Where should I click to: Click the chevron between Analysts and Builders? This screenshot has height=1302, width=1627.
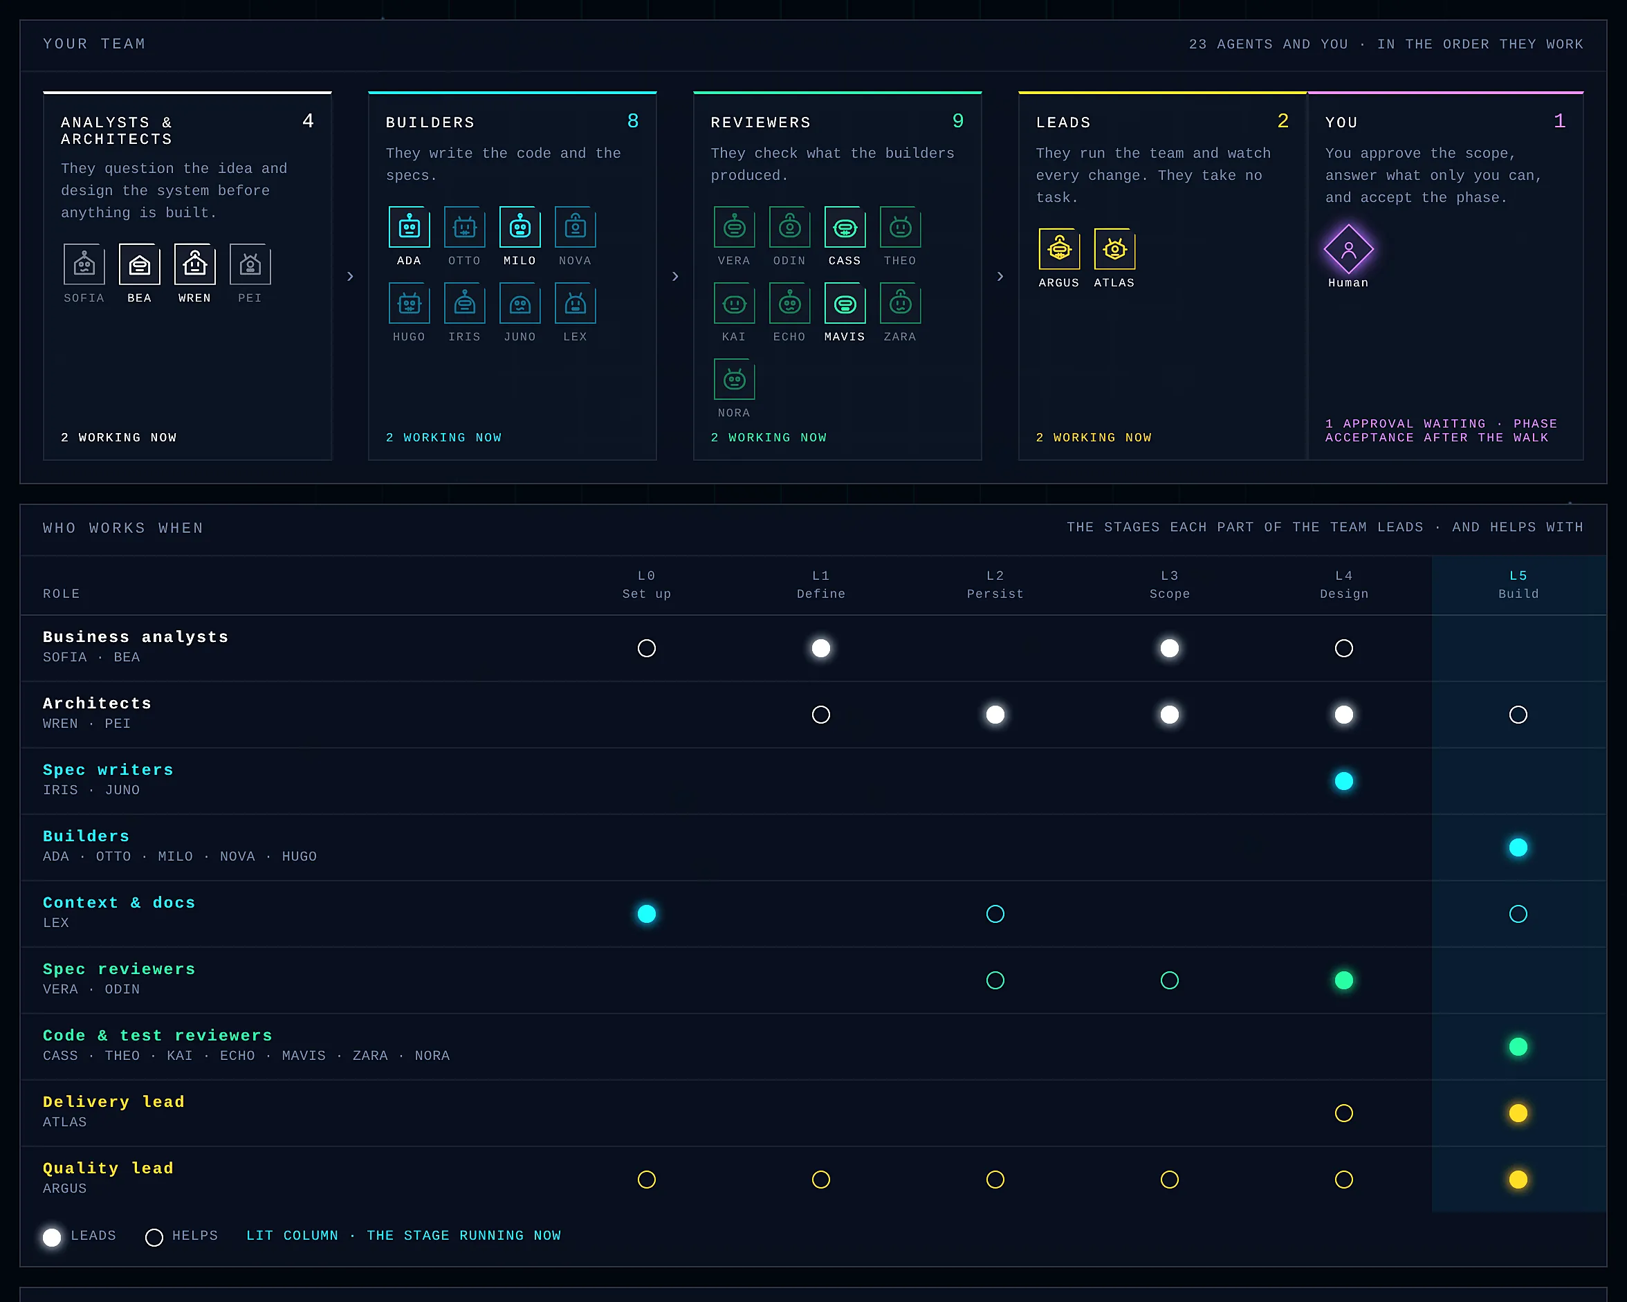tap(350, 276)
